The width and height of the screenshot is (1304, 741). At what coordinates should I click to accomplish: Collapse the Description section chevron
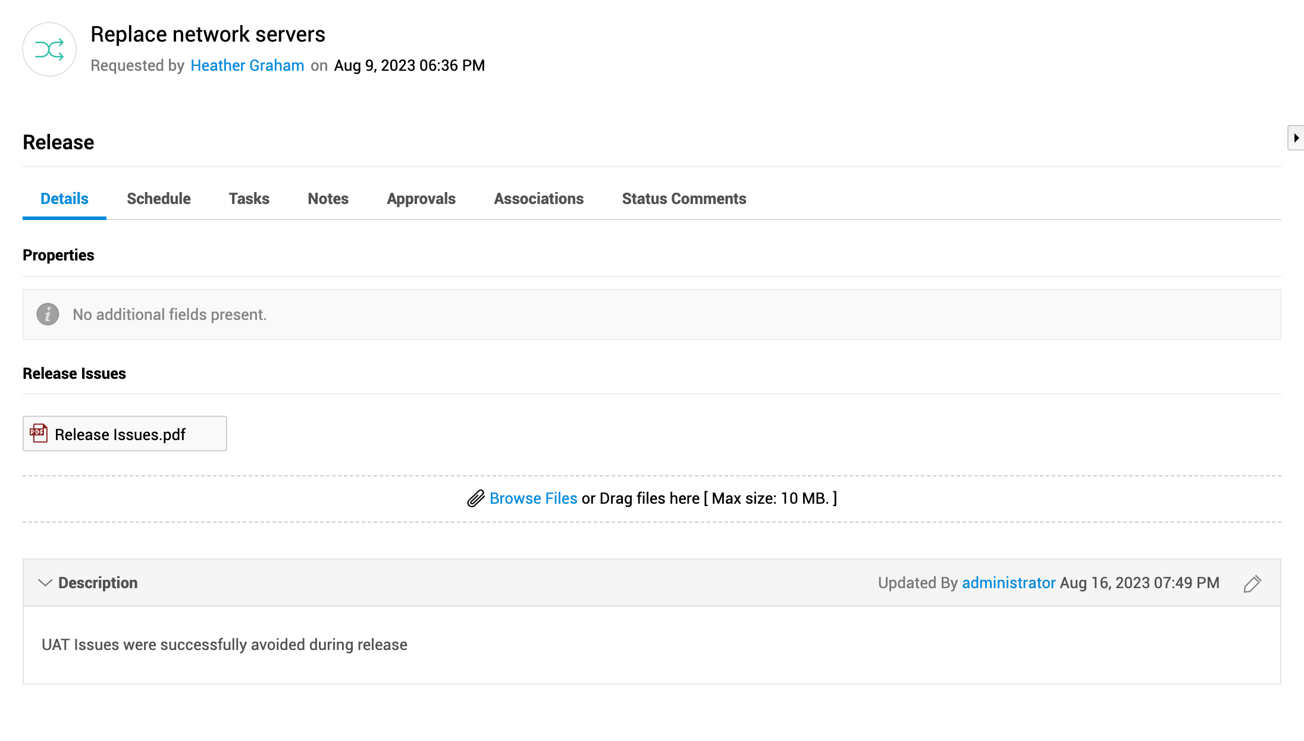pos(45,583)
